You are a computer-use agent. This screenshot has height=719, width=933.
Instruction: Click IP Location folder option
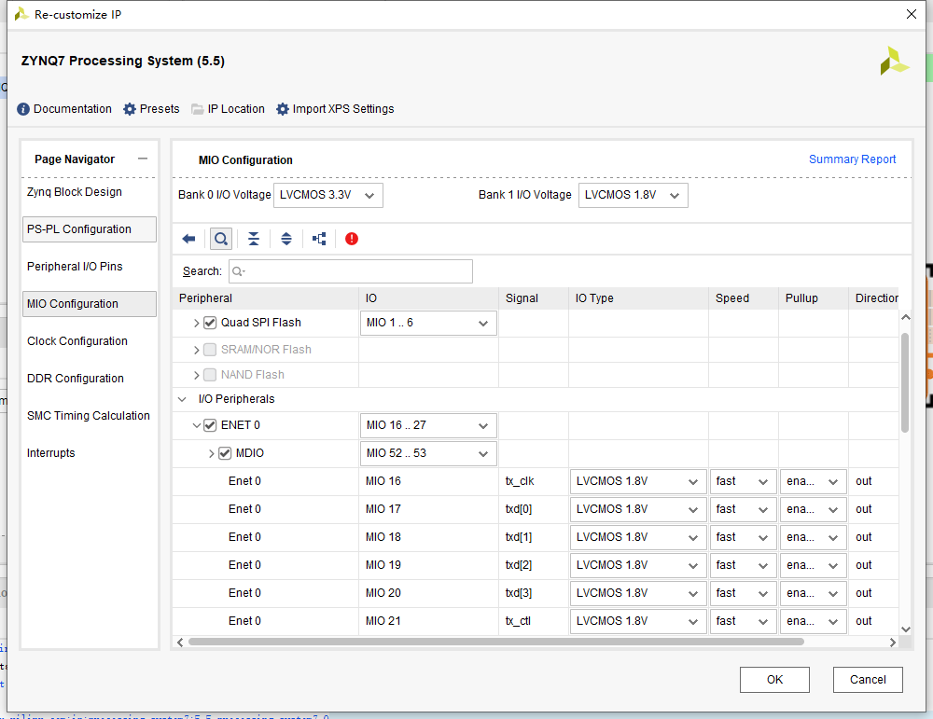pos(228,109)
